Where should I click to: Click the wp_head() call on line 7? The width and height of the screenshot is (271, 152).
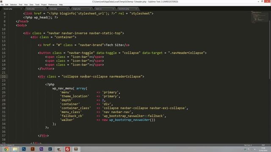point(43,17)
